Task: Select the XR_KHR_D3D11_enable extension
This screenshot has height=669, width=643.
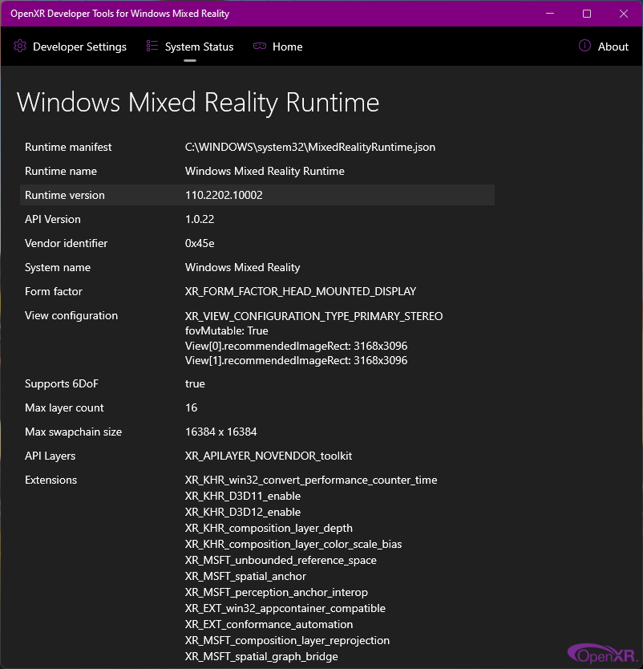Action: point(243,497)
